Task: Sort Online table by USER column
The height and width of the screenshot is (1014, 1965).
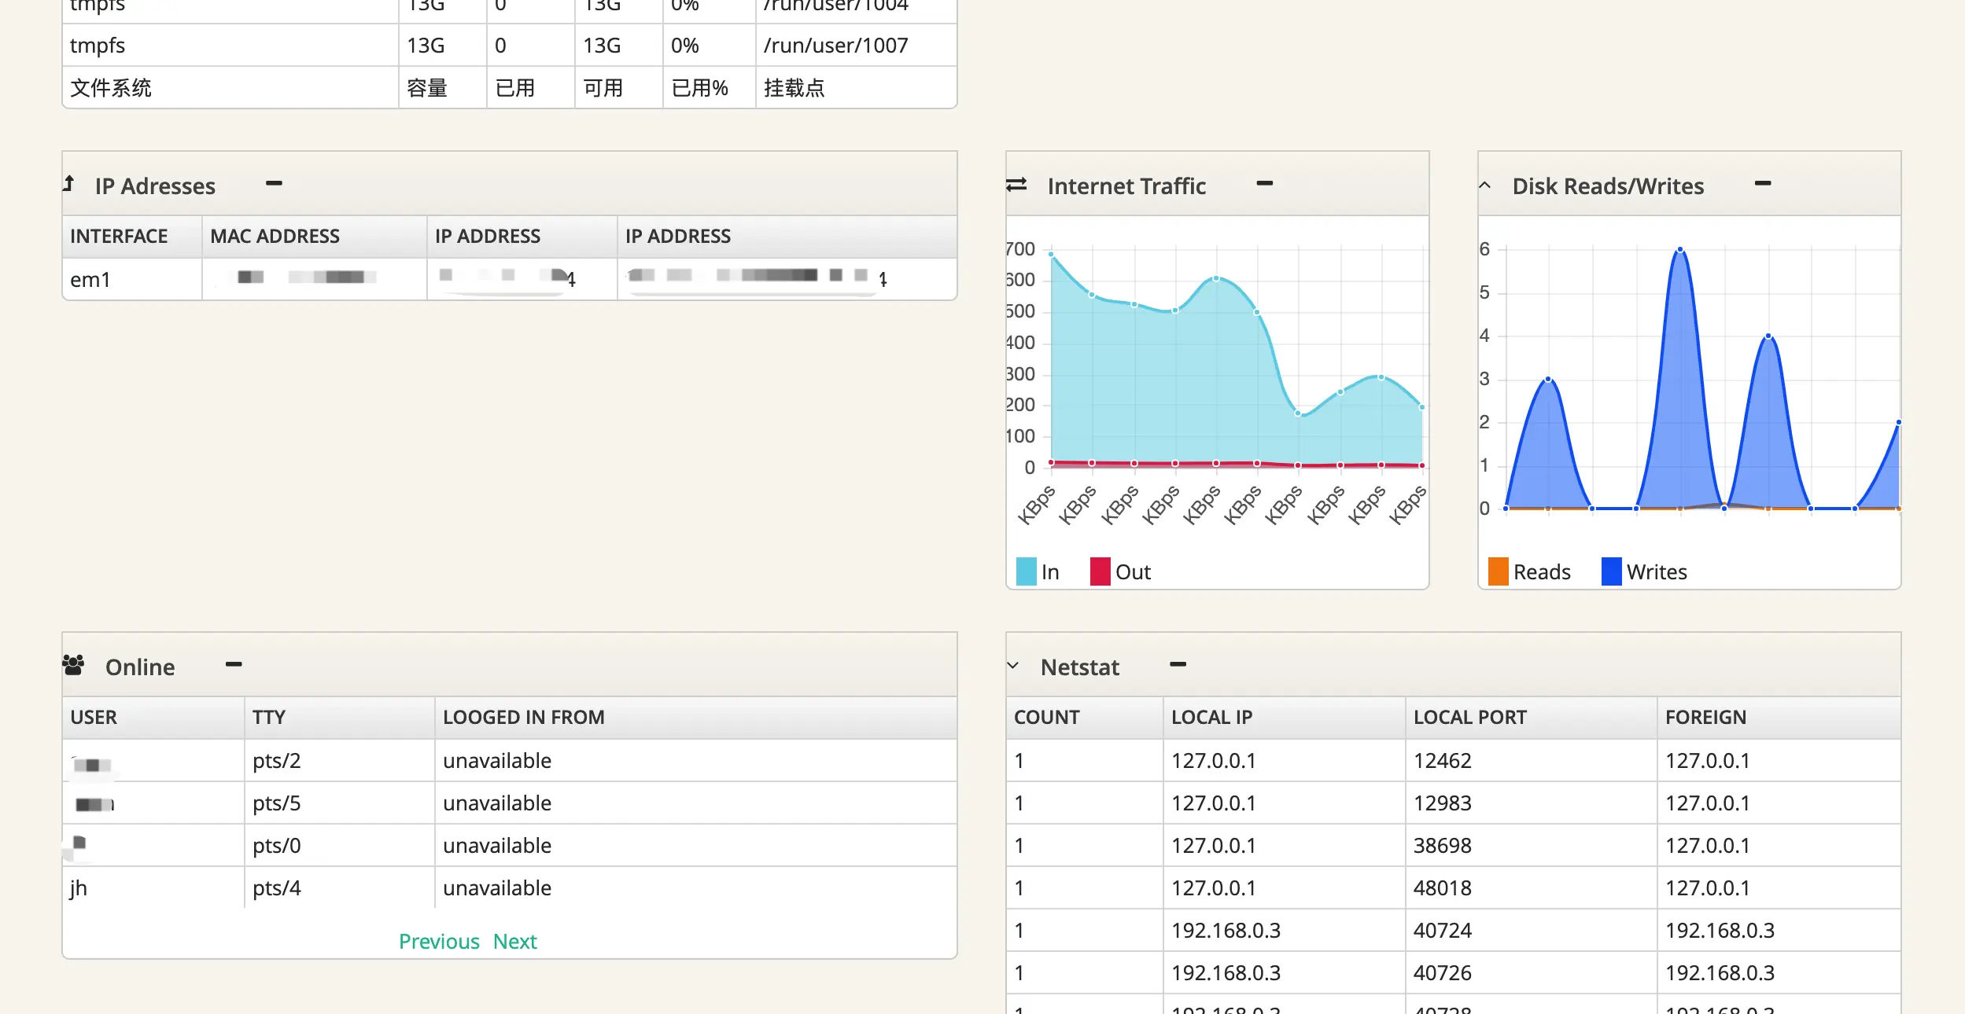Action: 94,717
